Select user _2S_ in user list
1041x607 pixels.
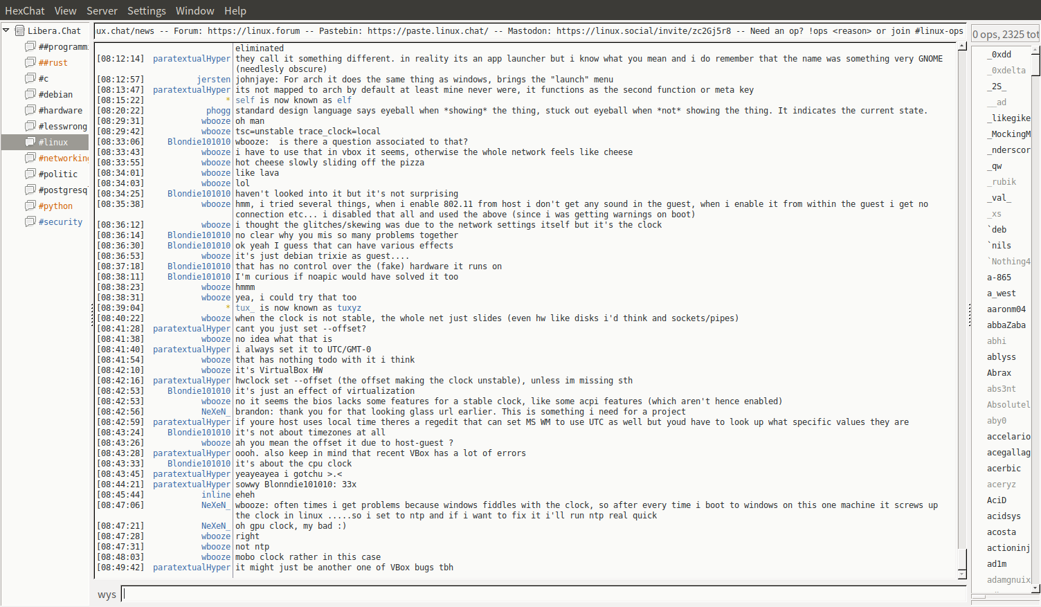coord(997,86)
